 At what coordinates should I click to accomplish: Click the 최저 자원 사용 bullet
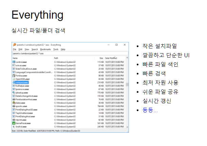[x=161, y=83]
